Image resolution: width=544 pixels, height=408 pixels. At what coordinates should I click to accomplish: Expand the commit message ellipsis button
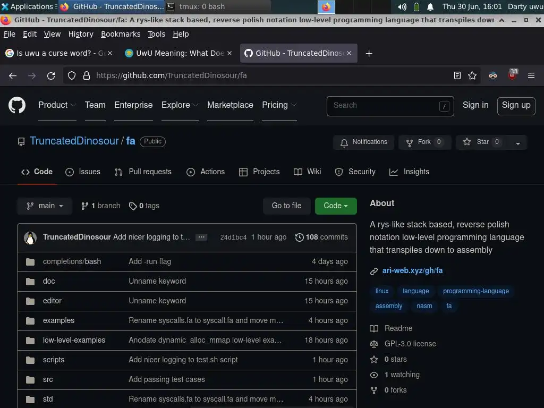click(201, 237)
